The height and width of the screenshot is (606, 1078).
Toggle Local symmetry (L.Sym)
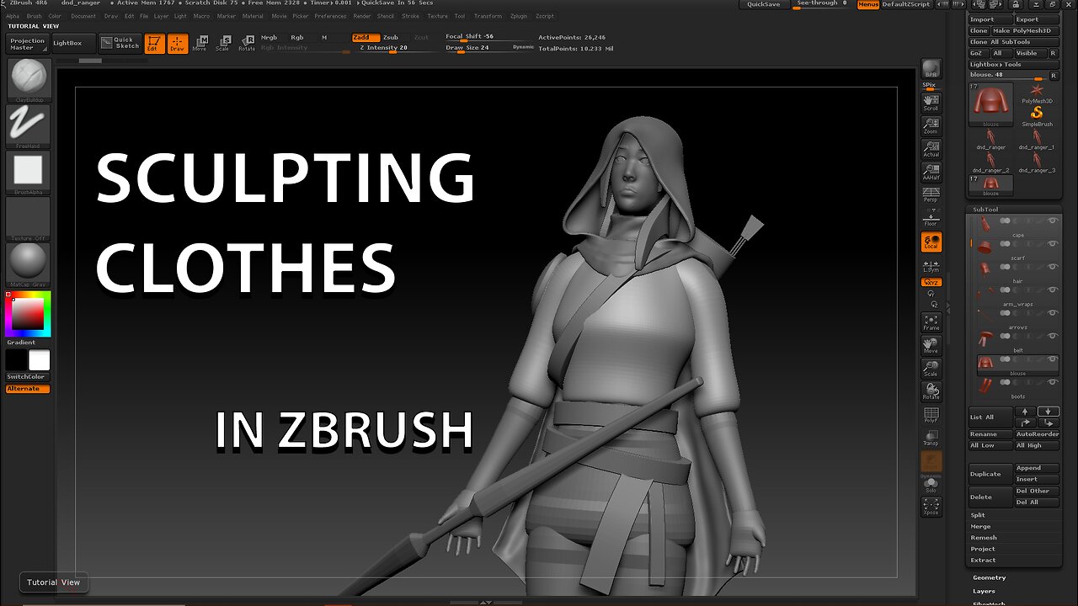point(931,266)
